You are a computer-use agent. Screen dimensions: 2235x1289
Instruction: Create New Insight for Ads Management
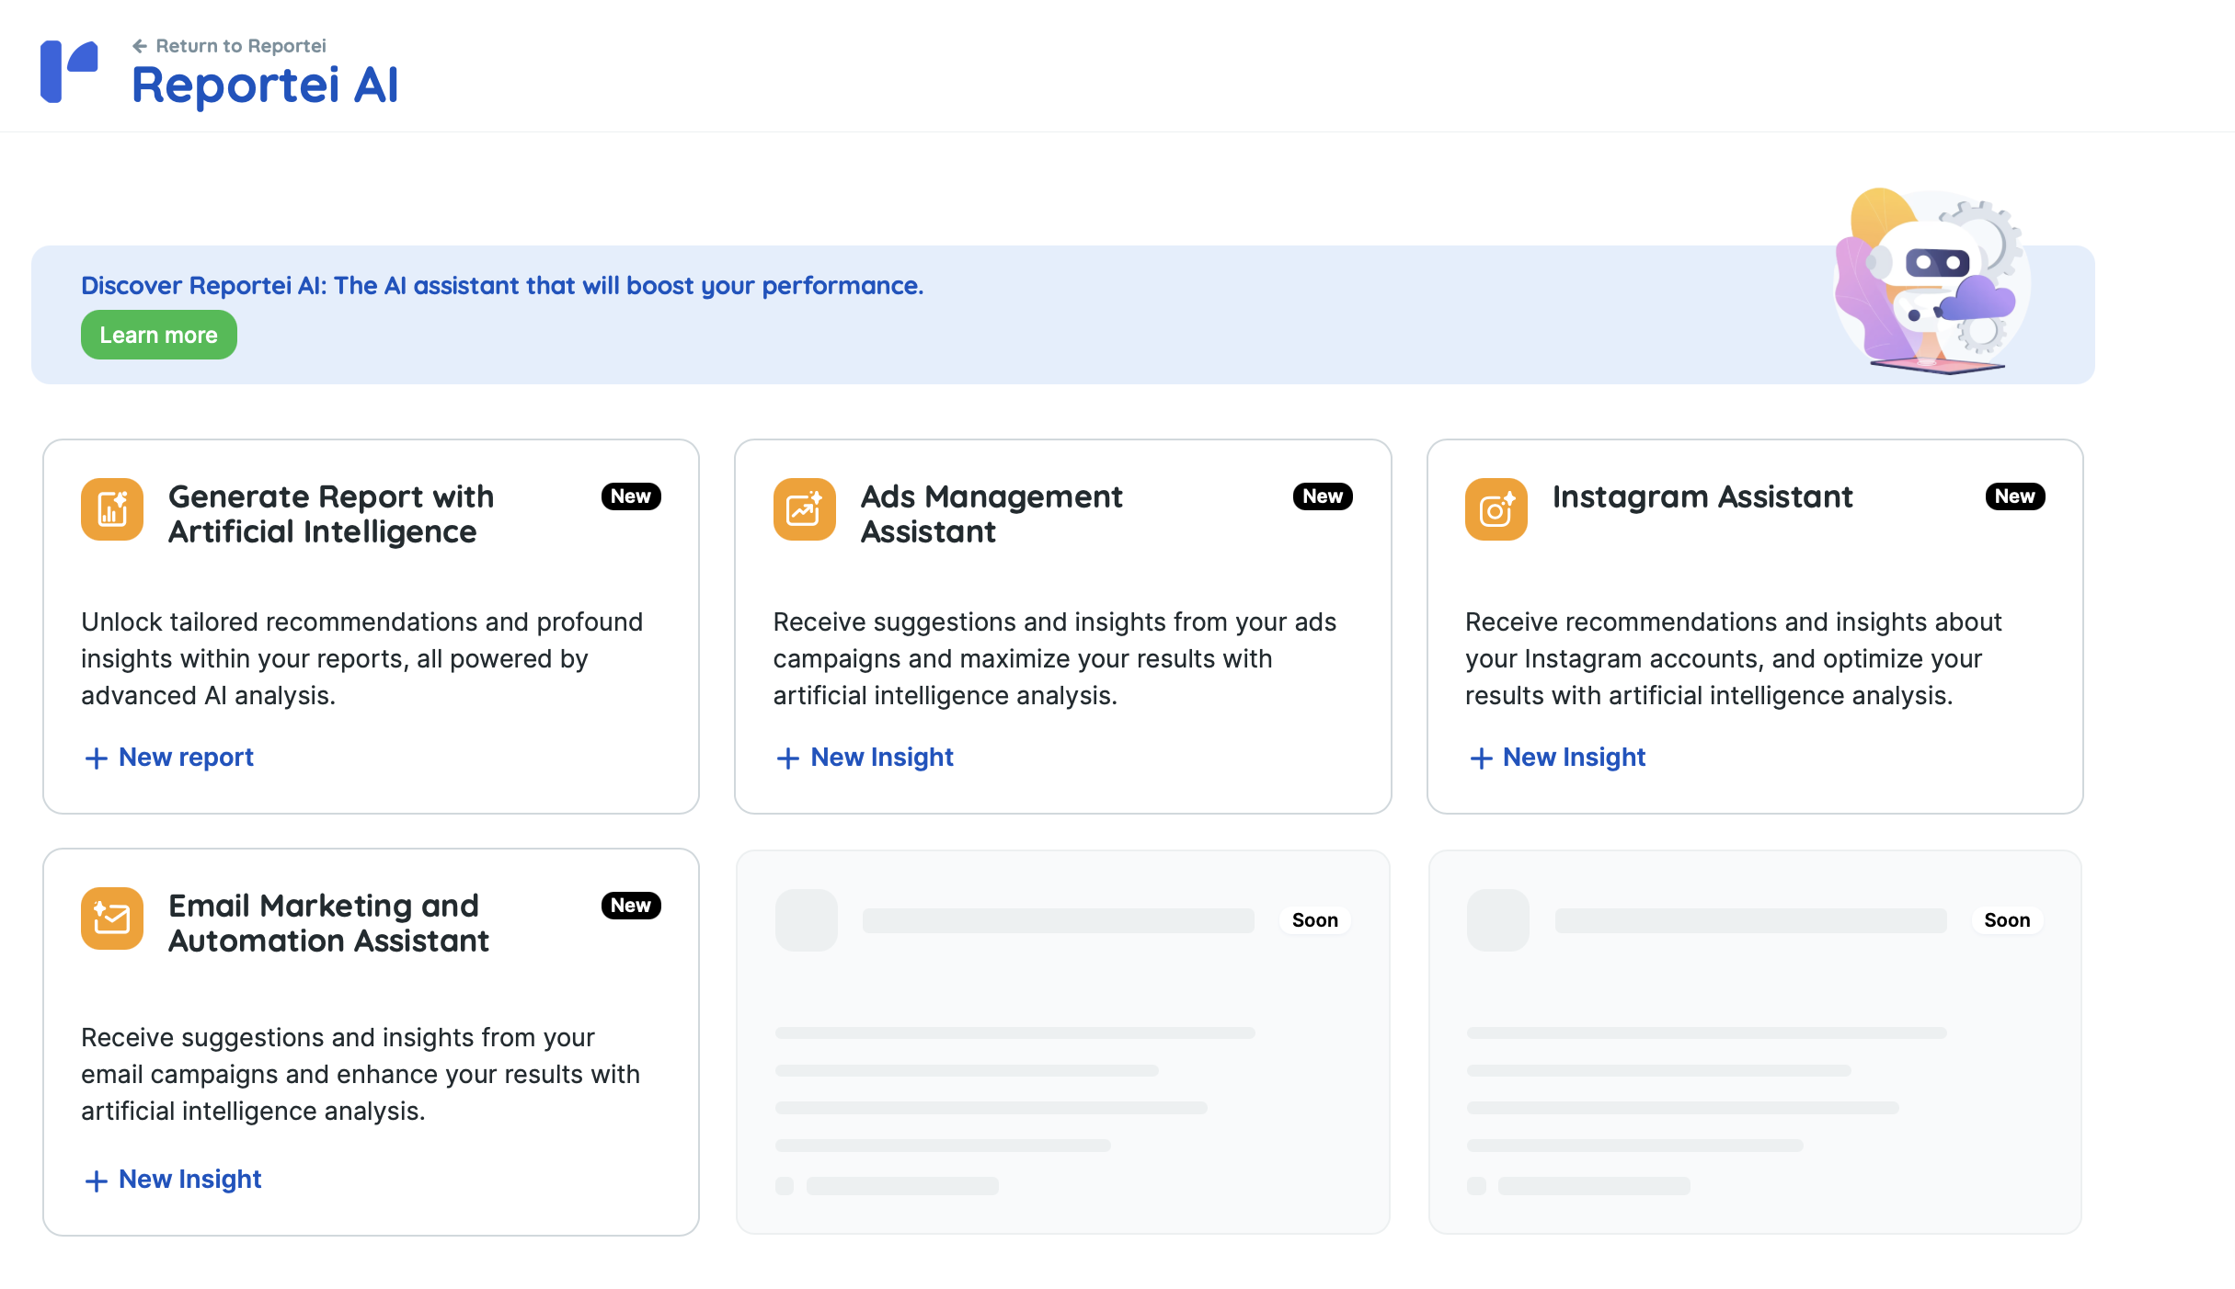pyautogui.click(x=881, y=758)
